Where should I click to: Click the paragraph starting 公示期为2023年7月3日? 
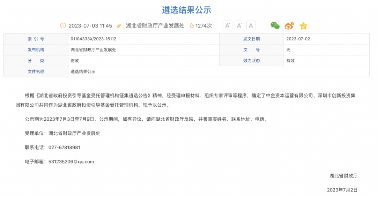click(146, 119)
